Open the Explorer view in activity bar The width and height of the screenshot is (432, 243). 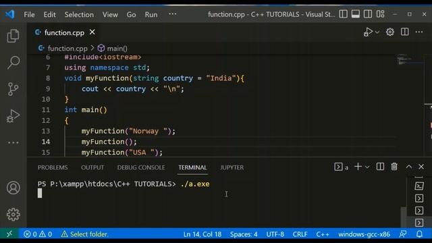coord(13,36)
